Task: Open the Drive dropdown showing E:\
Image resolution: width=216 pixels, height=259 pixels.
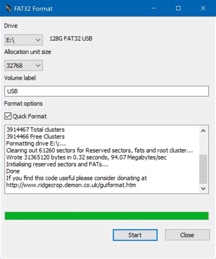Action: coord(24,40)
